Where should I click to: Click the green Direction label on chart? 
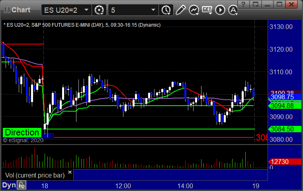point(22,133)
